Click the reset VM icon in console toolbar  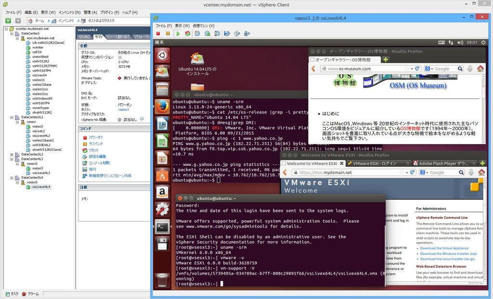(188, 33)
